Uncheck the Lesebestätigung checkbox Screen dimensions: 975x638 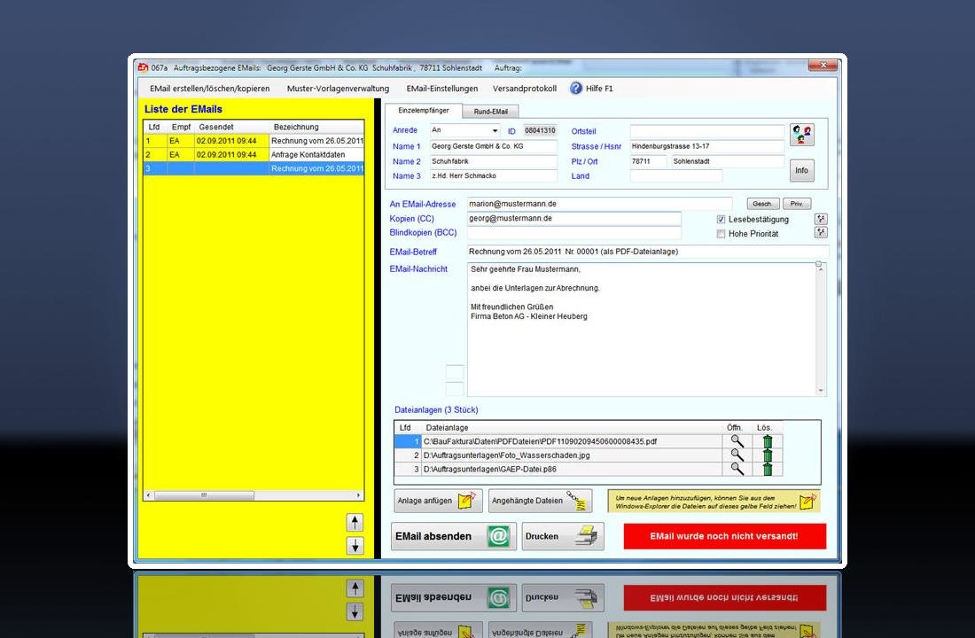(x=721, y=219)
